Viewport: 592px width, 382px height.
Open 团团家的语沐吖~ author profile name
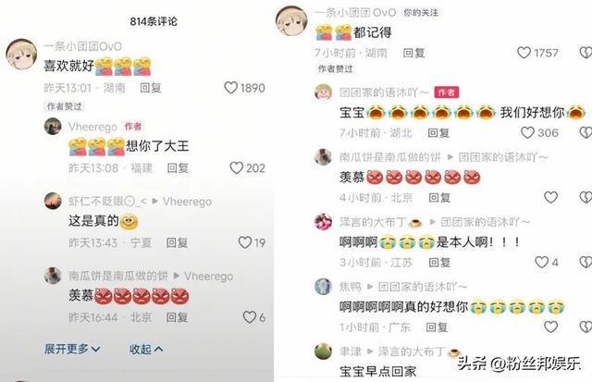384,92
